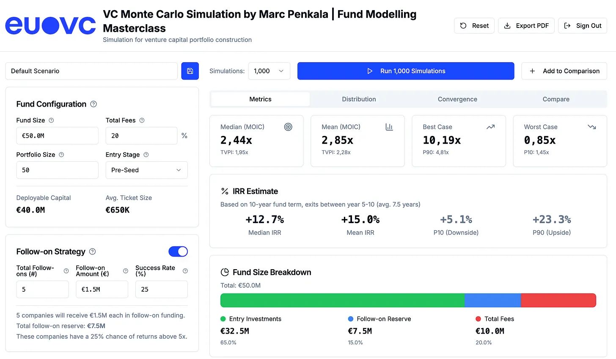Screen dimensions: 616x359
Task: Click the Fund Size info icon
Action: coord(51,120)
